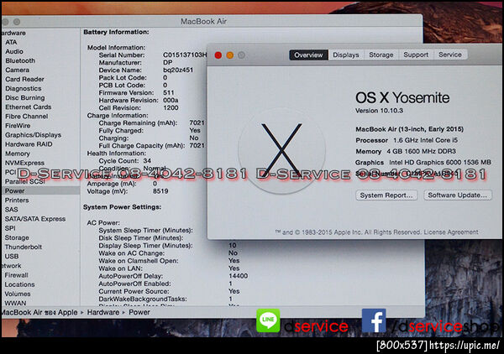Click the MacBook Air window title
504x354 pixels.
pyautogui.click(x=203, y=22)
